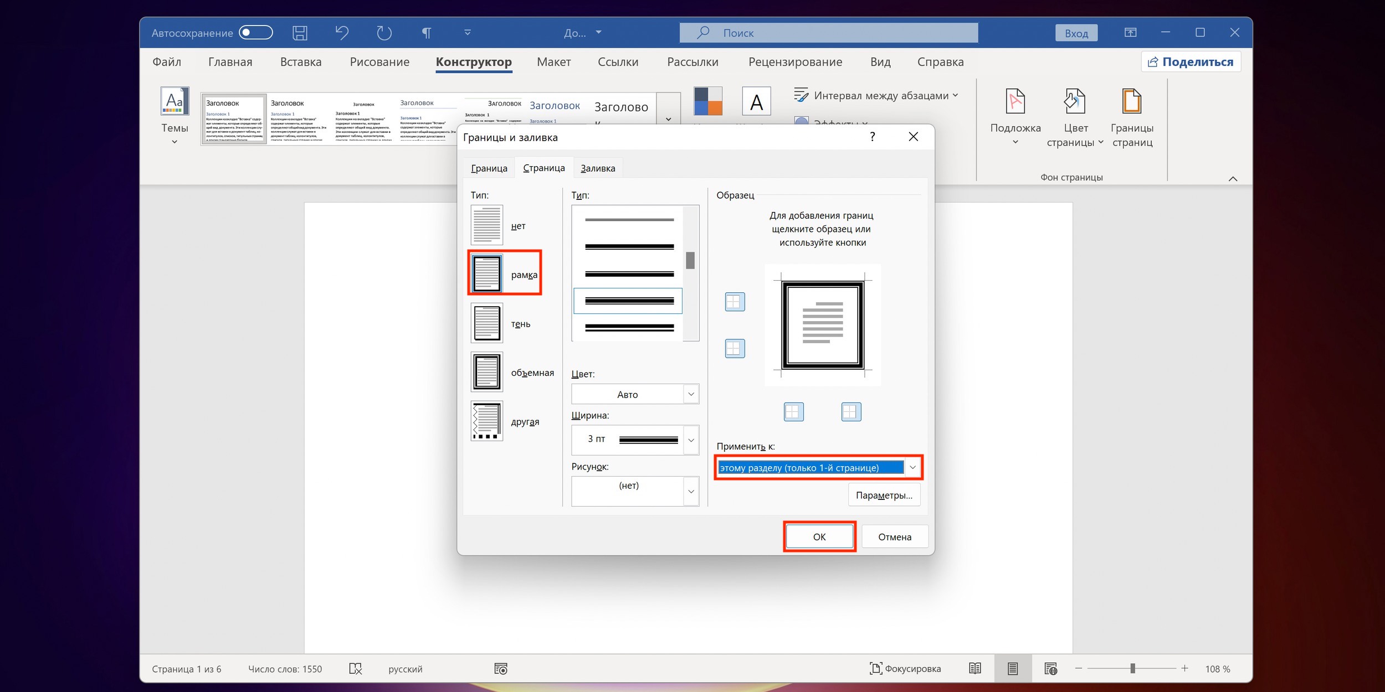
Task: Open the Файл menu
Action: (x=167, y=62)
